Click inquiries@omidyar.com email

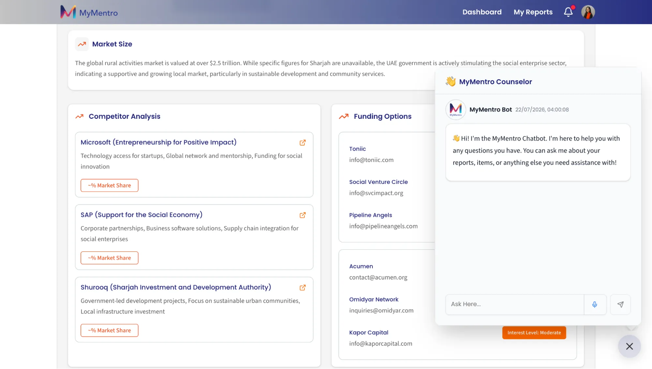(381, 310)
